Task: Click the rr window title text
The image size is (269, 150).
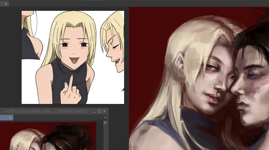Action: click(46, 111)
